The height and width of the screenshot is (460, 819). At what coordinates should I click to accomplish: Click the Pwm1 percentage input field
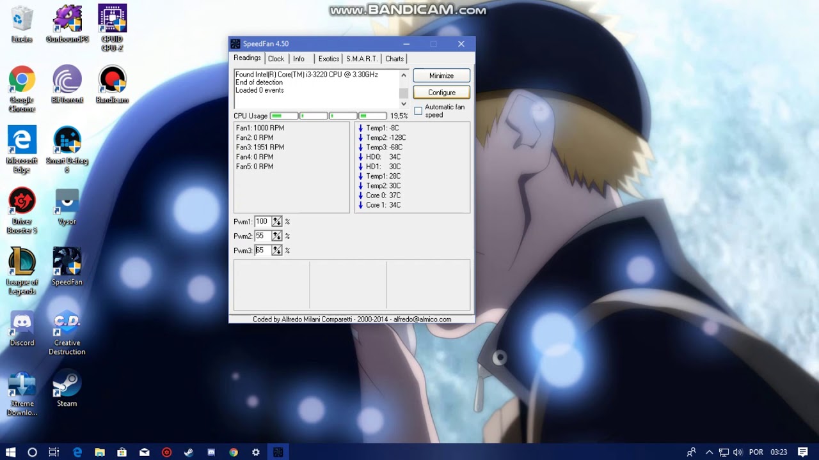262,222
